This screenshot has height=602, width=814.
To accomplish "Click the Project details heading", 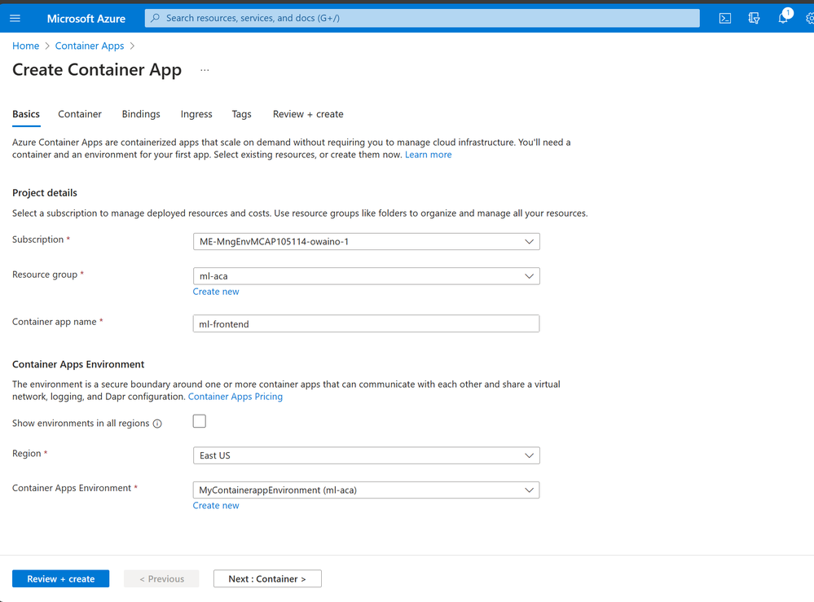I will coord(45,193).
